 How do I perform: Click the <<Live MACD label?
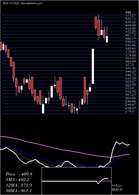(x=117, y=188)
